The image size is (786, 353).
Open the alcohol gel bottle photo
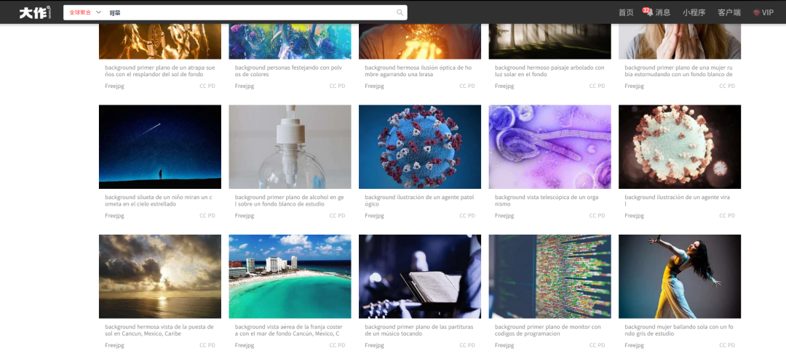pos(290,147)
